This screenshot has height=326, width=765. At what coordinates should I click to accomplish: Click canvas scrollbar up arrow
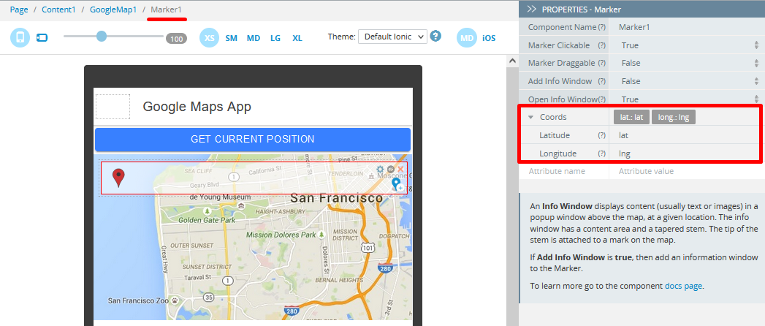512,61
